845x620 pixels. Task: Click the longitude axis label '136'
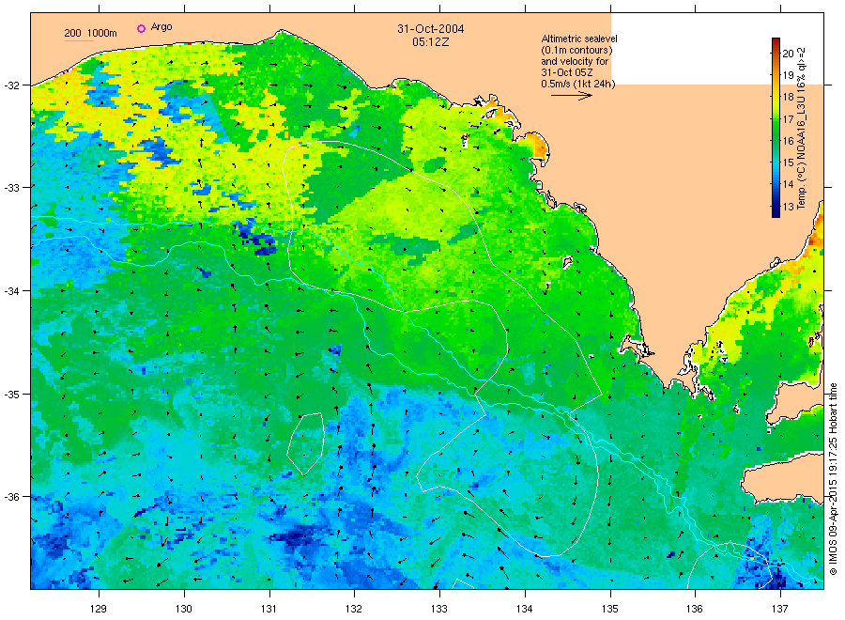tap(695, 609)
